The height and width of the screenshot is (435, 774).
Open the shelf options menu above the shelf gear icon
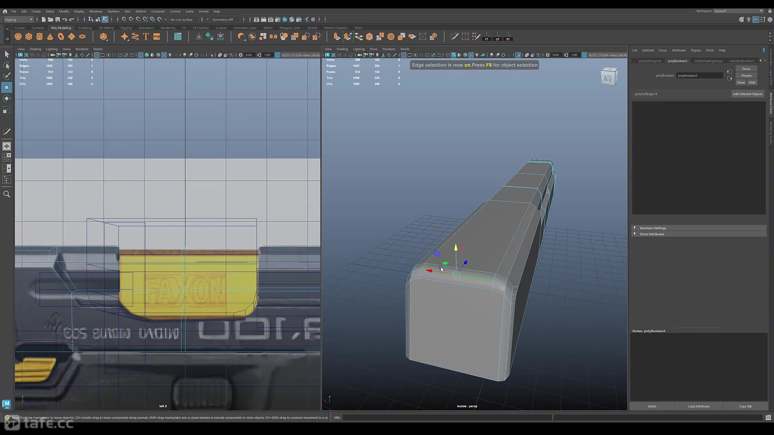pos(7,29)
